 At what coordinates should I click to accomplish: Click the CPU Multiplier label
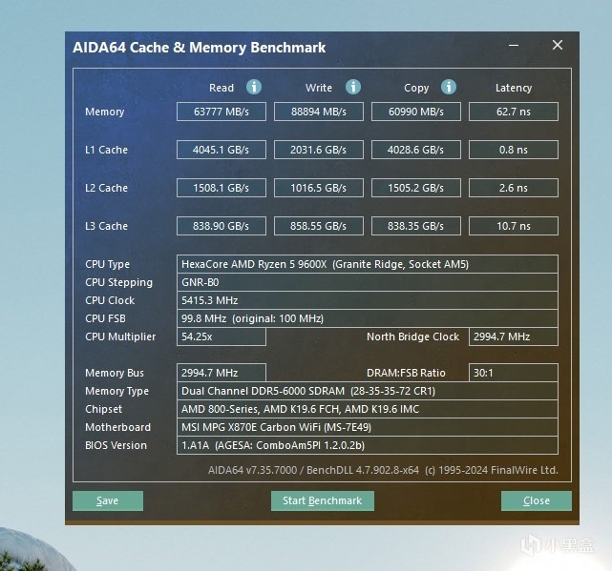pos(120,336)
